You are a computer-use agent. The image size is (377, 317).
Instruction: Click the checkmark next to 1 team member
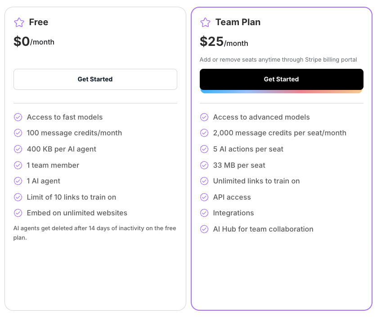coord(18,165)
